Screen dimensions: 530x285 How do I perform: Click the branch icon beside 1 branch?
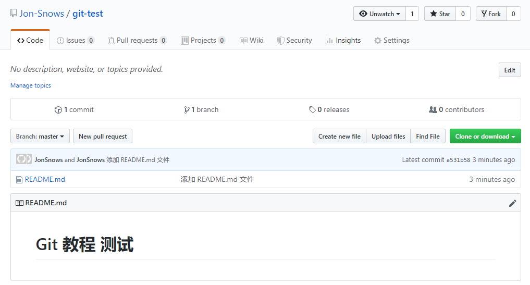click(187, 110)
